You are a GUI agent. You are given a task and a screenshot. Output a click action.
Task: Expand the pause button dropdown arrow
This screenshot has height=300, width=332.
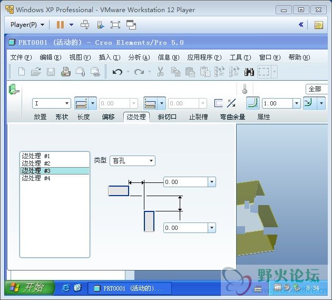pos(71,25)
